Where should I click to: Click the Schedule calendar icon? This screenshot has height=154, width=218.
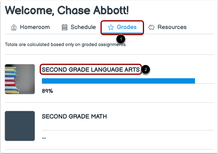tap(64, 27)
